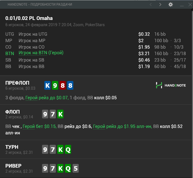Click the green Q card on the turn
This screenshot has height=178, width=193.
pyautogui.click(x=68, y=149)
